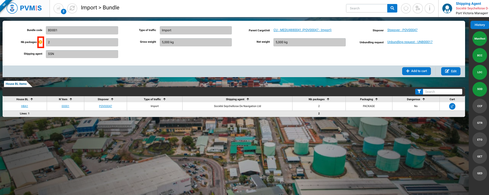489x195 pixels.
Task: Open the settings gears icon
Action: pos(418,8)
